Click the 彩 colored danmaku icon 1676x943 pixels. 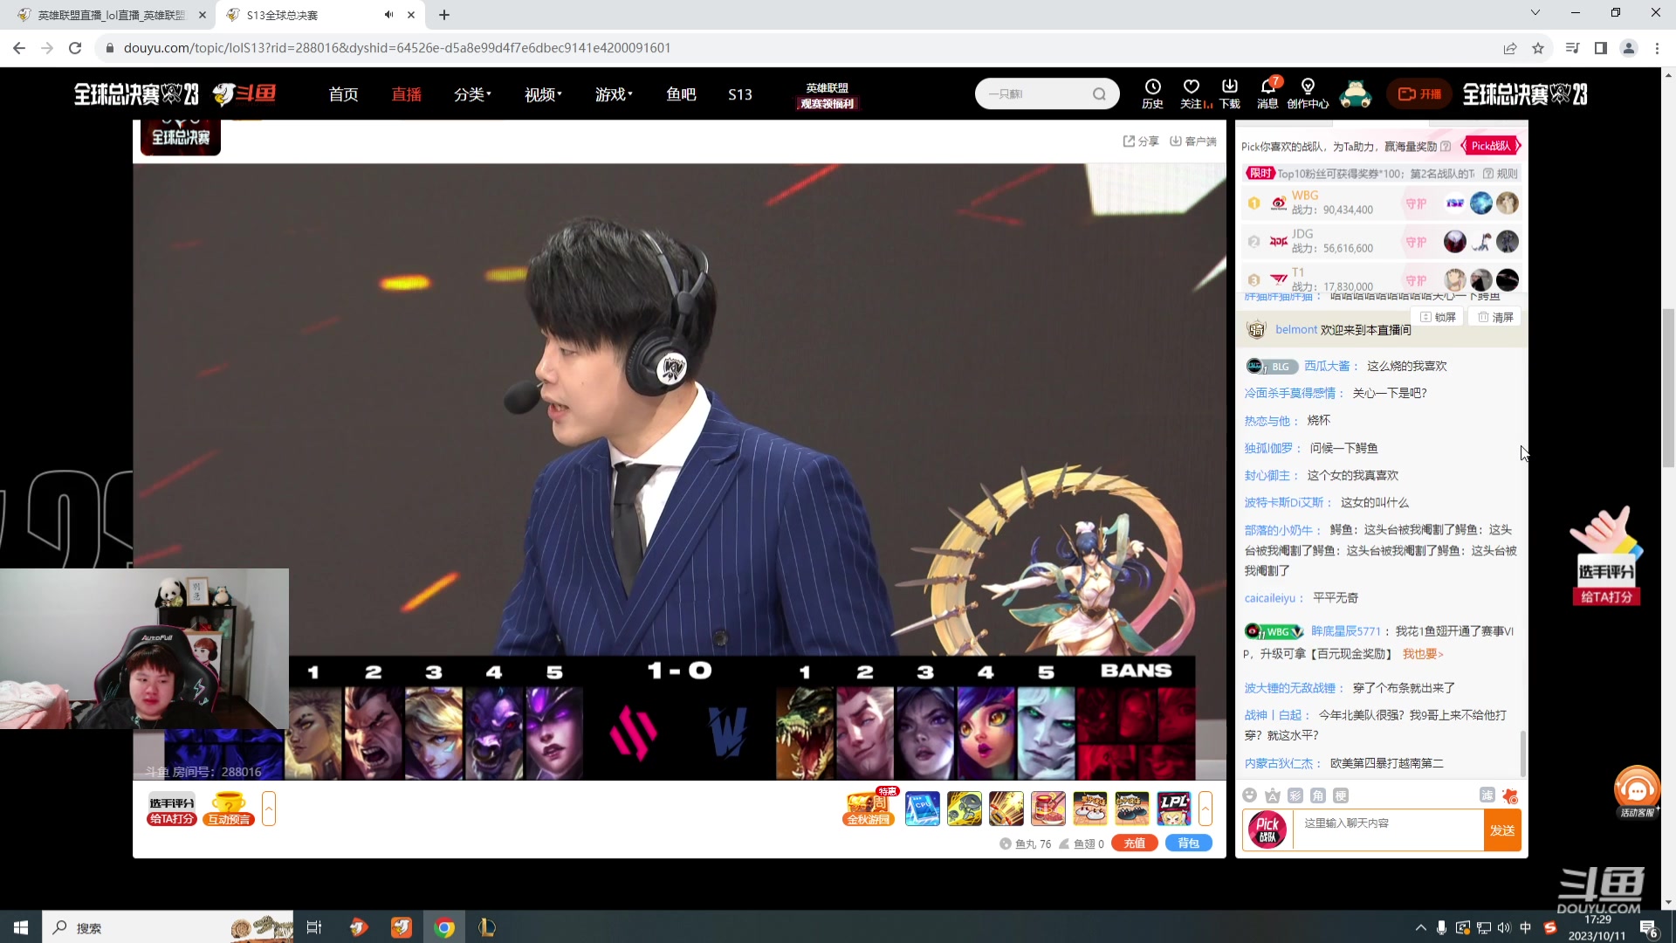[1295, 795]
